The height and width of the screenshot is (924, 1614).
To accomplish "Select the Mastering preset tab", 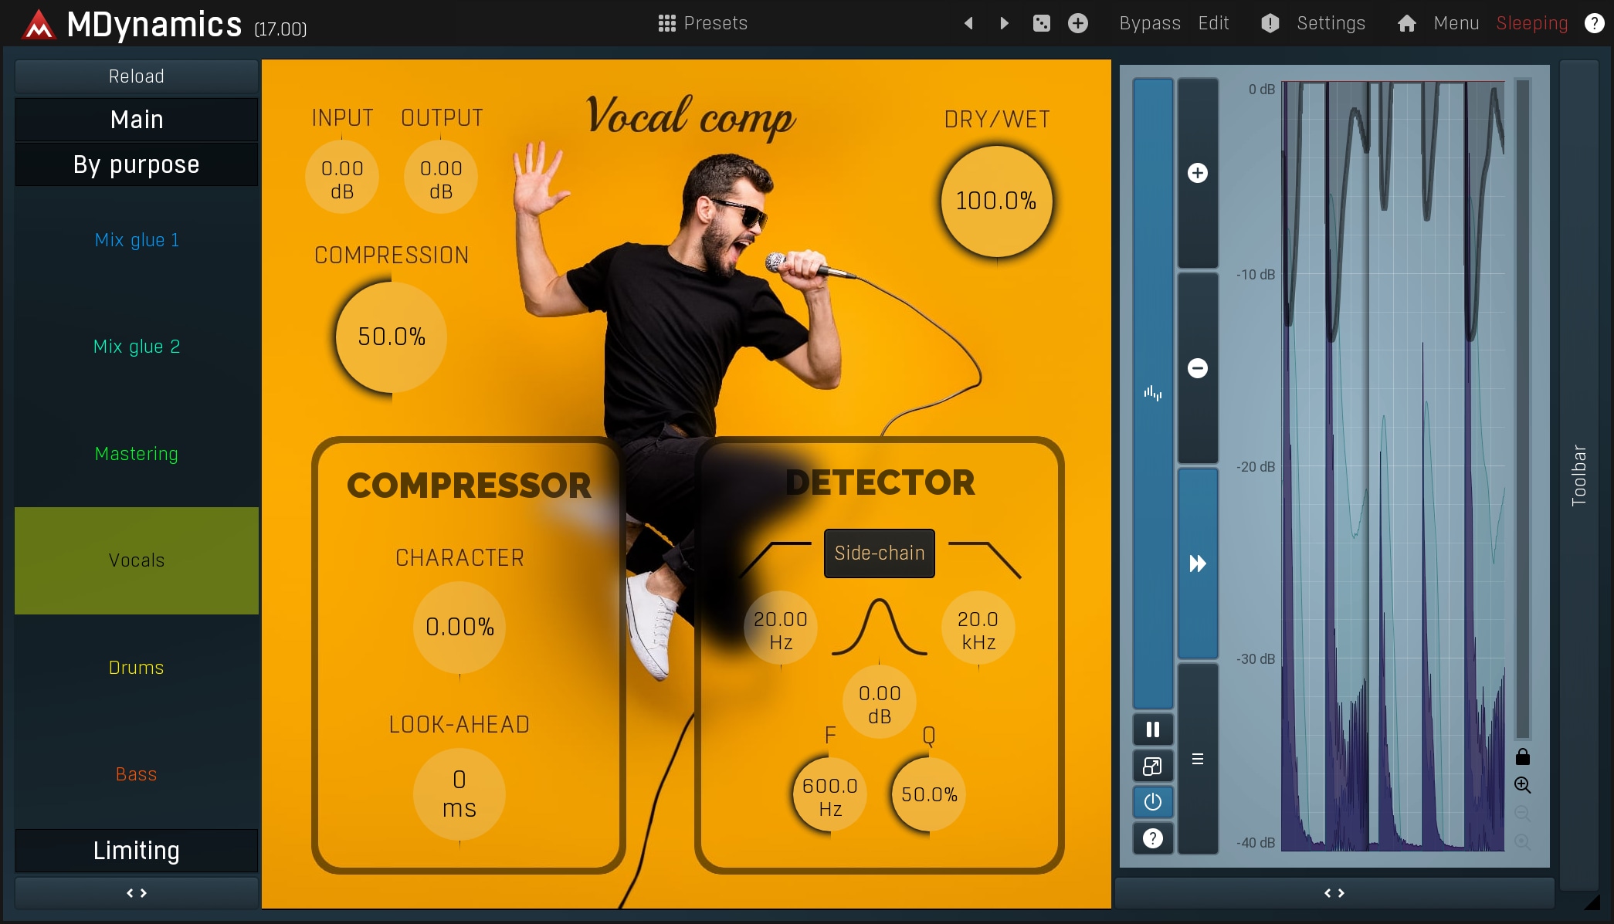I will click(137, 454).
